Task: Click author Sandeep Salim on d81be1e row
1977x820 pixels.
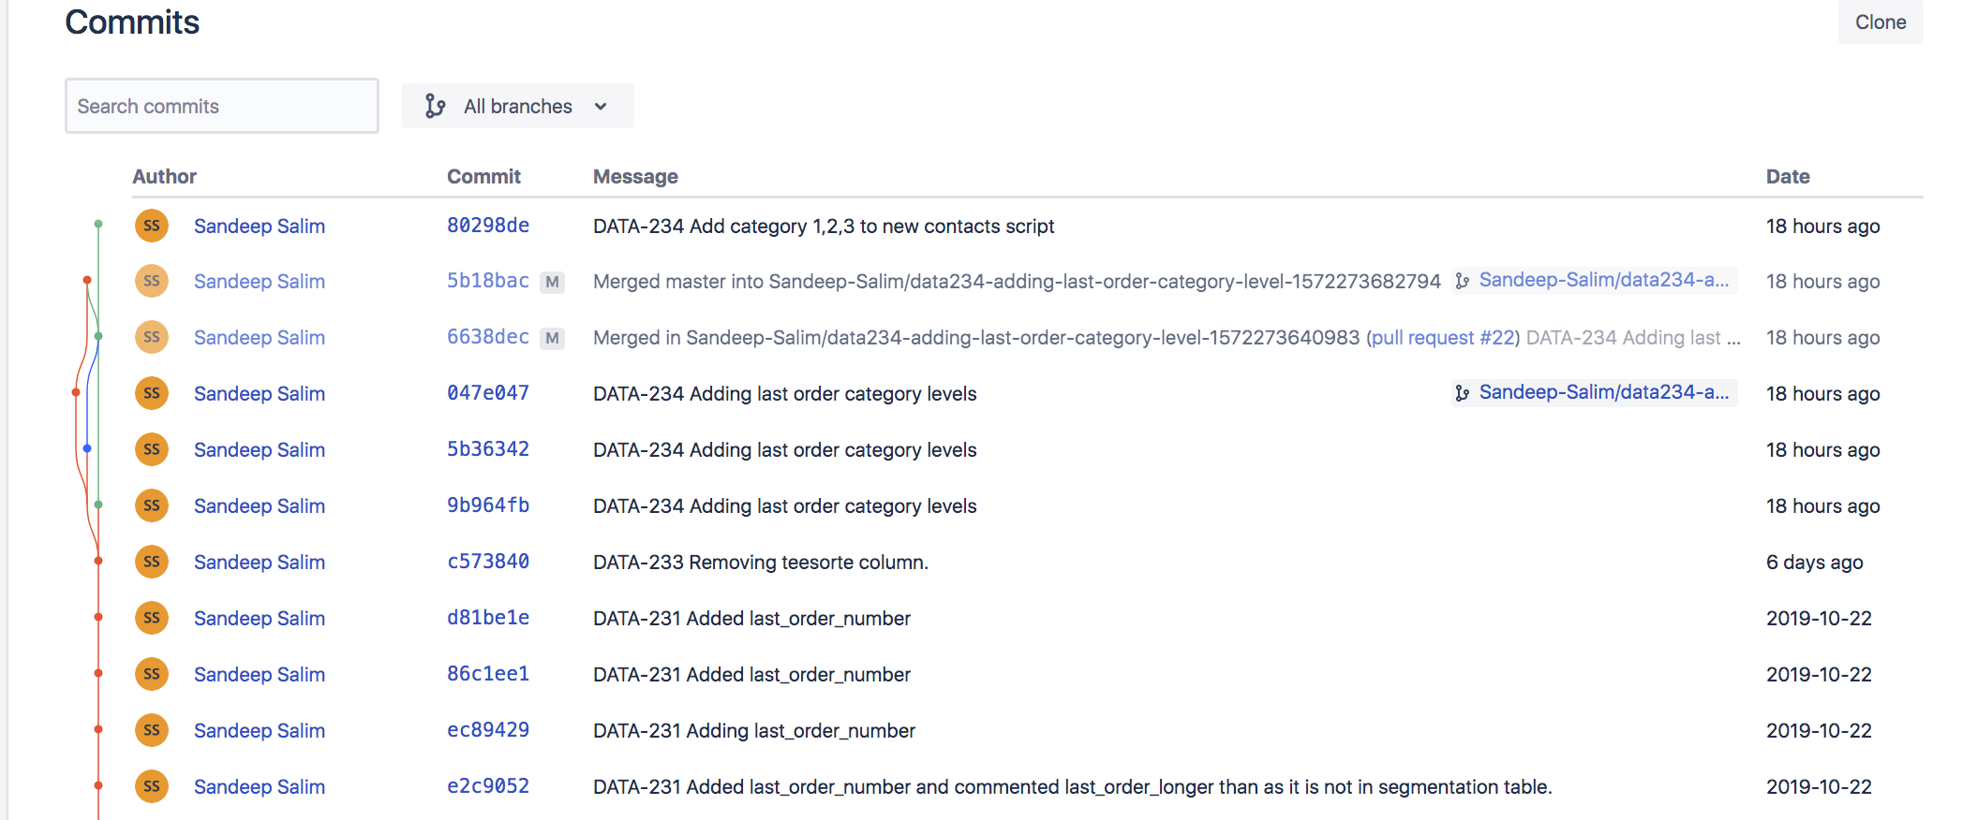Action: pyautogui.click(x=259, y=618)
